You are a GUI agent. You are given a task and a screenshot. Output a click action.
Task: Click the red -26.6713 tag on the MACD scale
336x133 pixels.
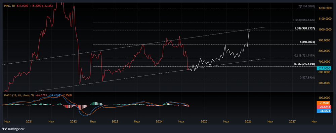pos(324,107)
